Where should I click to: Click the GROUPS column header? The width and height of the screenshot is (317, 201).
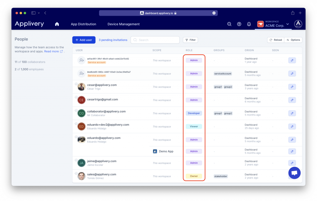(219, 50)
